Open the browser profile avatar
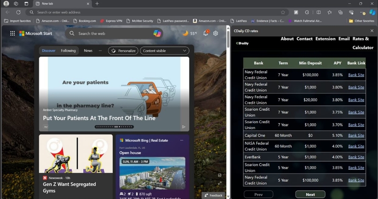The width and height of the screenshot is (378, 199). pyautogui.click(x=6, y=4)
